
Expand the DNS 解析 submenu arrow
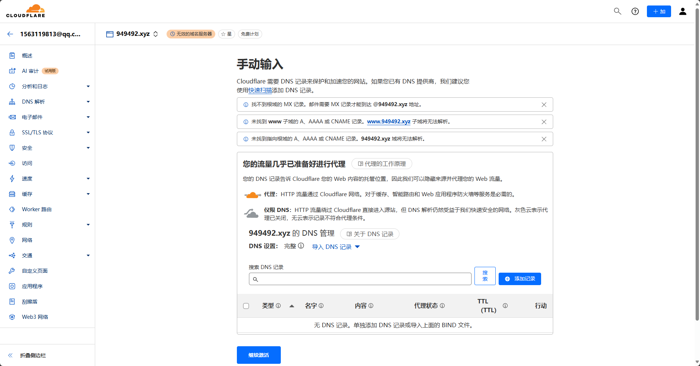(88, 102)
